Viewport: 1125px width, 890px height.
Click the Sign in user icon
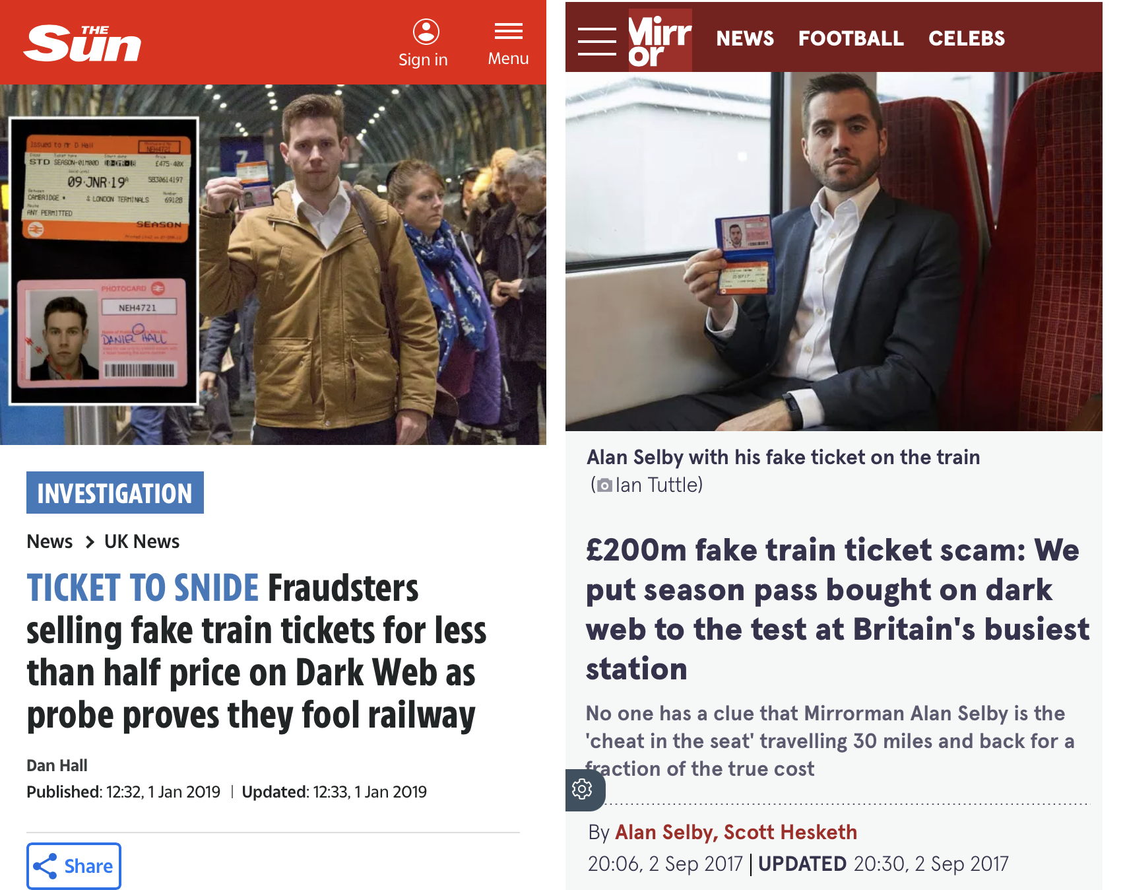[x=426, y=32]
